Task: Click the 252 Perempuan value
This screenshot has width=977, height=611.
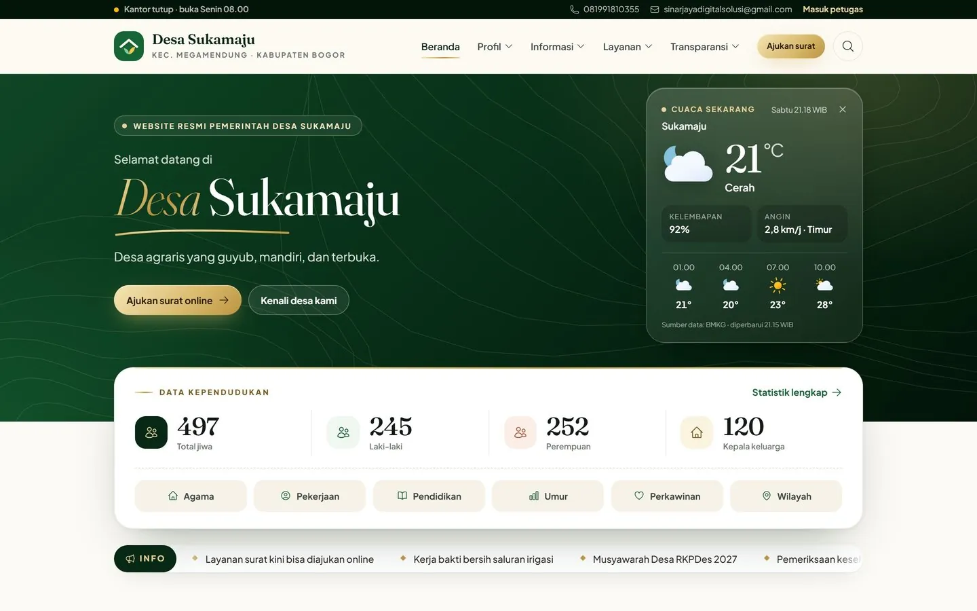Action: (x=568, y=427)
